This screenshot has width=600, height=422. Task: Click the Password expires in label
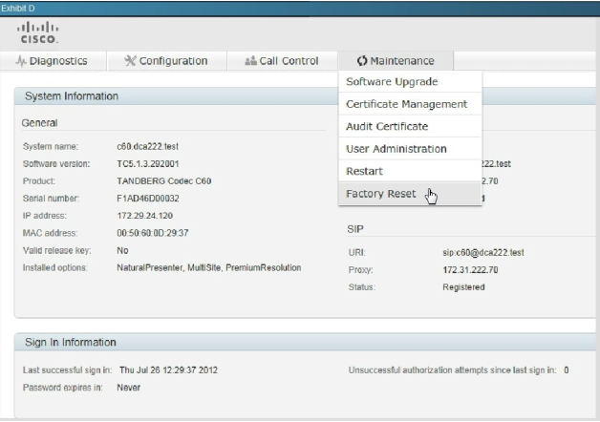62,388
